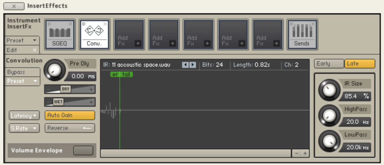Load the previous impulse response file
This screenshot has width=384, height=165.
185,65
